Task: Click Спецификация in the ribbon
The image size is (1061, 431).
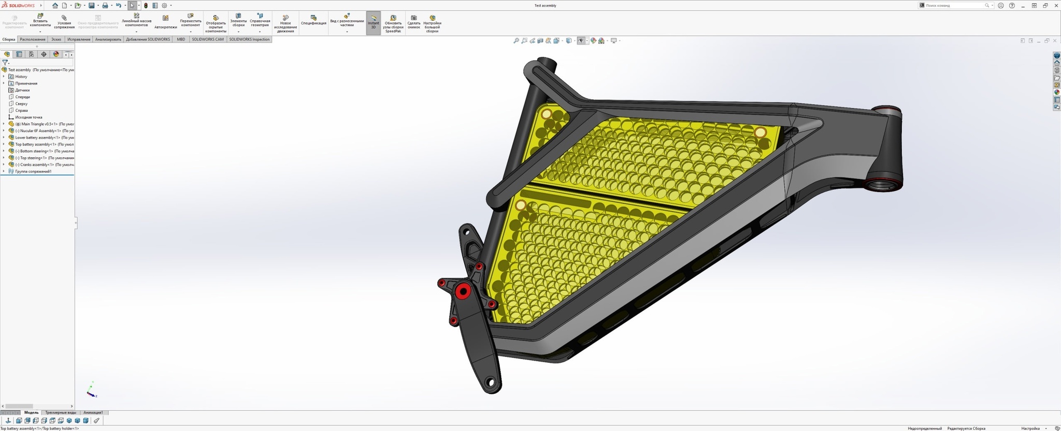Action: point(313,18)
